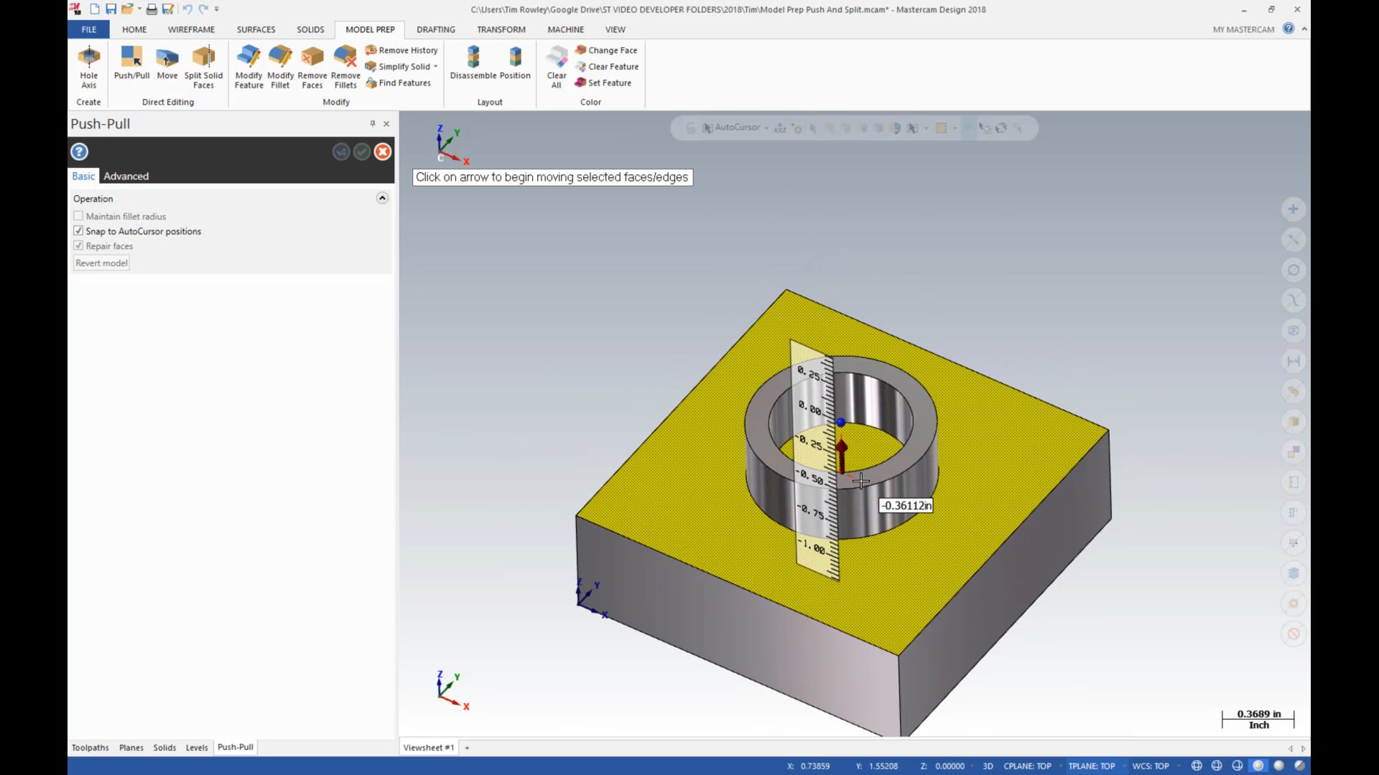
Task: Click the Change Face color tool
Action: [606, 50]
